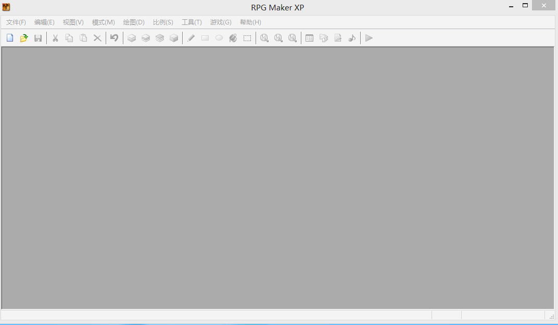The image size is (558, 325).
Task: Click the Save floppy disk icon
Action: 38,38
